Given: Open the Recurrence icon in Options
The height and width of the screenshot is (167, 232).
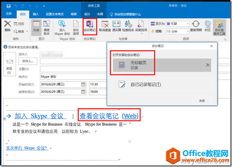Looking at the screenshot, I should click(196, 24).
